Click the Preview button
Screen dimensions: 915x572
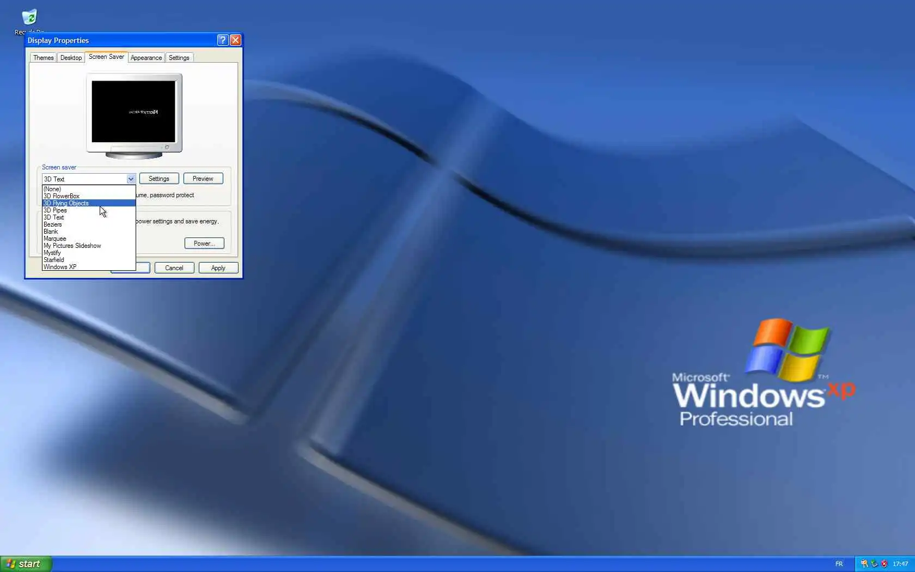point(203,179)
